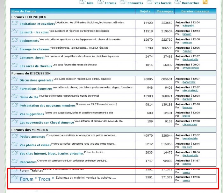View user louisettestella profile link
The image size is (223, 193).
click(x=190, y=139)
